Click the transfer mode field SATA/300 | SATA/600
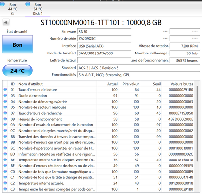The width and height of the screenshot is (202, 194). 104,53
